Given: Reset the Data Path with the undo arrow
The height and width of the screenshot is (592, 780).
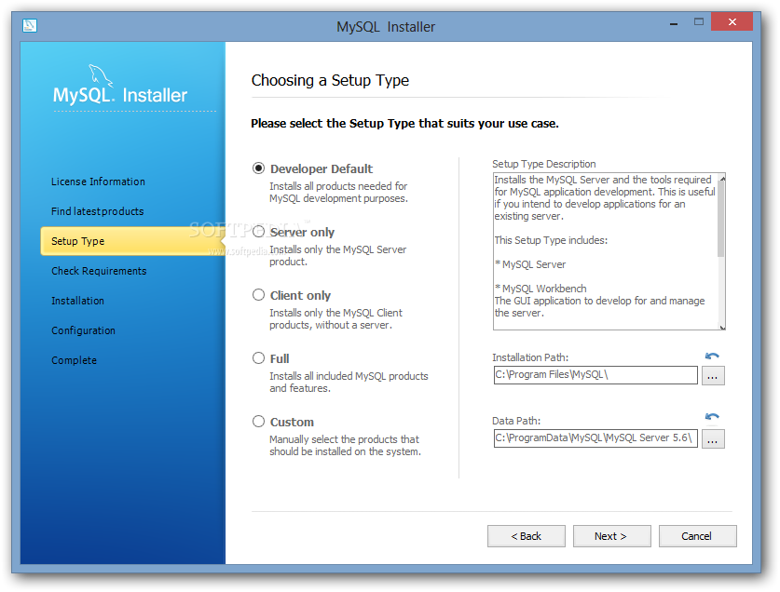Looking at the screenshot, I should (x=712, y=416).
